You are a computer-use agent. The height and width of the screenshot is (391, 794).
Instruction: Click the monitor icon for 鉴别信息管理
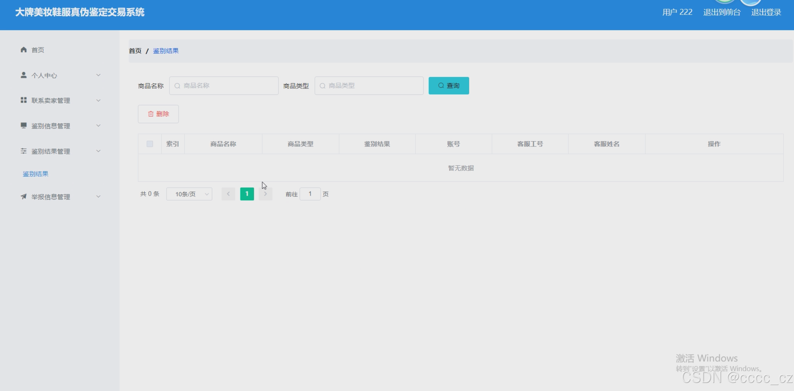point(24,125)
